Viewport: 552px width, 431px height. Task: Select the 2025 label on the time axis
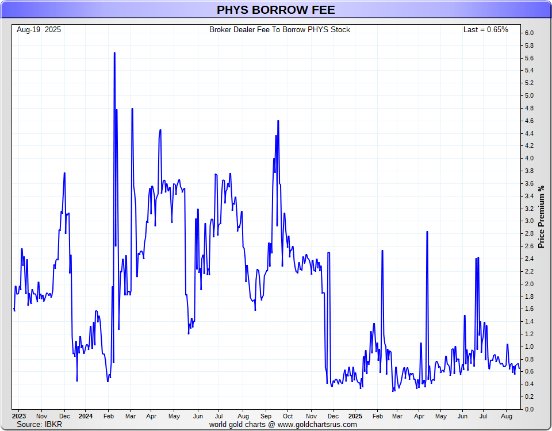pyautogui.click(x=355, y=415)
